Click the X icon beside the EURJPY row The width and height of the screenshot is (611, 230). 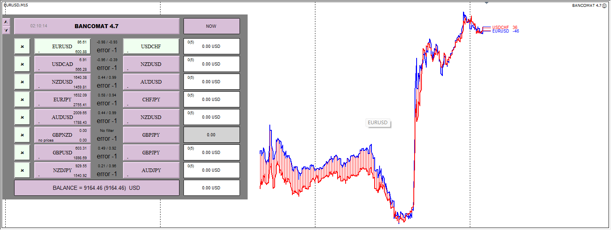point(22,99)
